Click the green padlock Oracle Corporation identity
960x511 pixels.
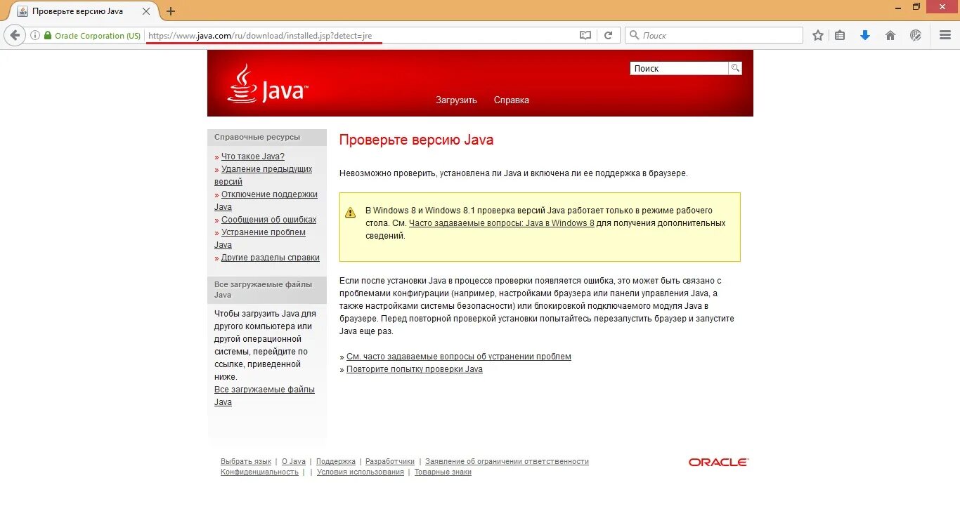click(93, 35)
